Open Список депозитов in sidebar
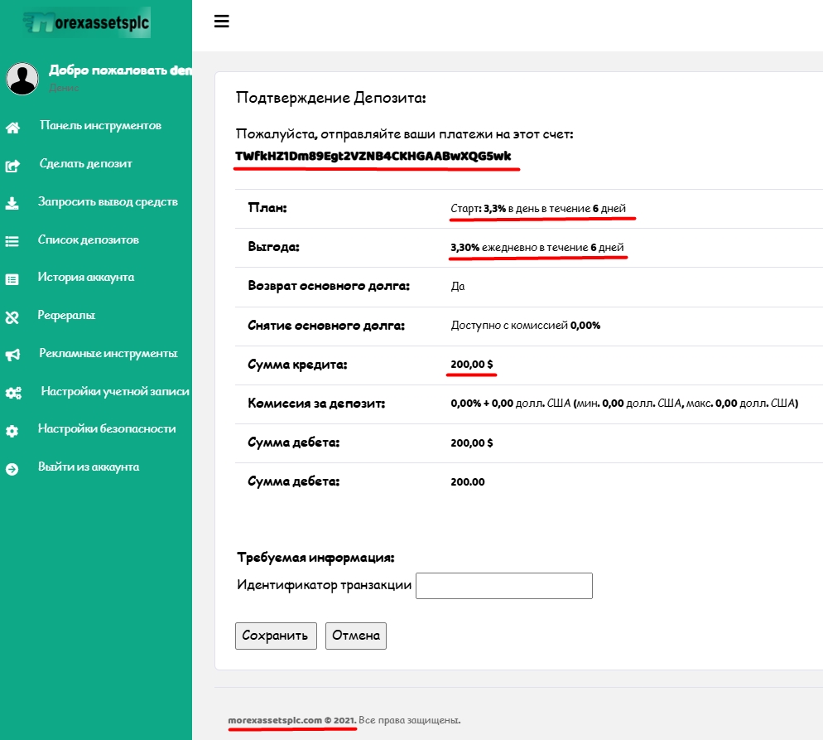 click(x=88, y=239)
